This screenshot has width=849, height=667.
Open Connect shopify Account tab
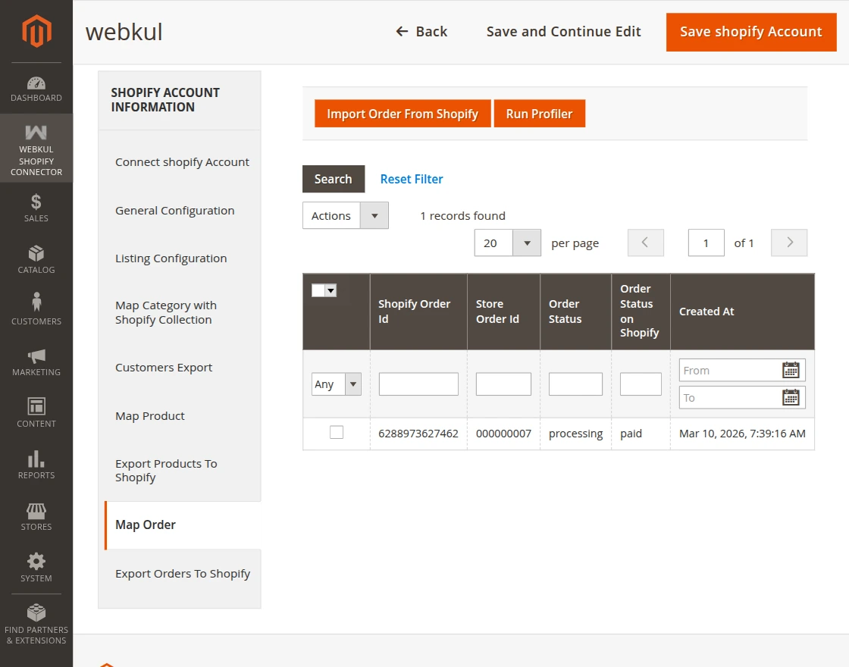[182, 162]
